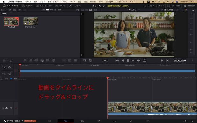Open the ファイル menu
Screen dimensions: 197x123
pos(28,2)
